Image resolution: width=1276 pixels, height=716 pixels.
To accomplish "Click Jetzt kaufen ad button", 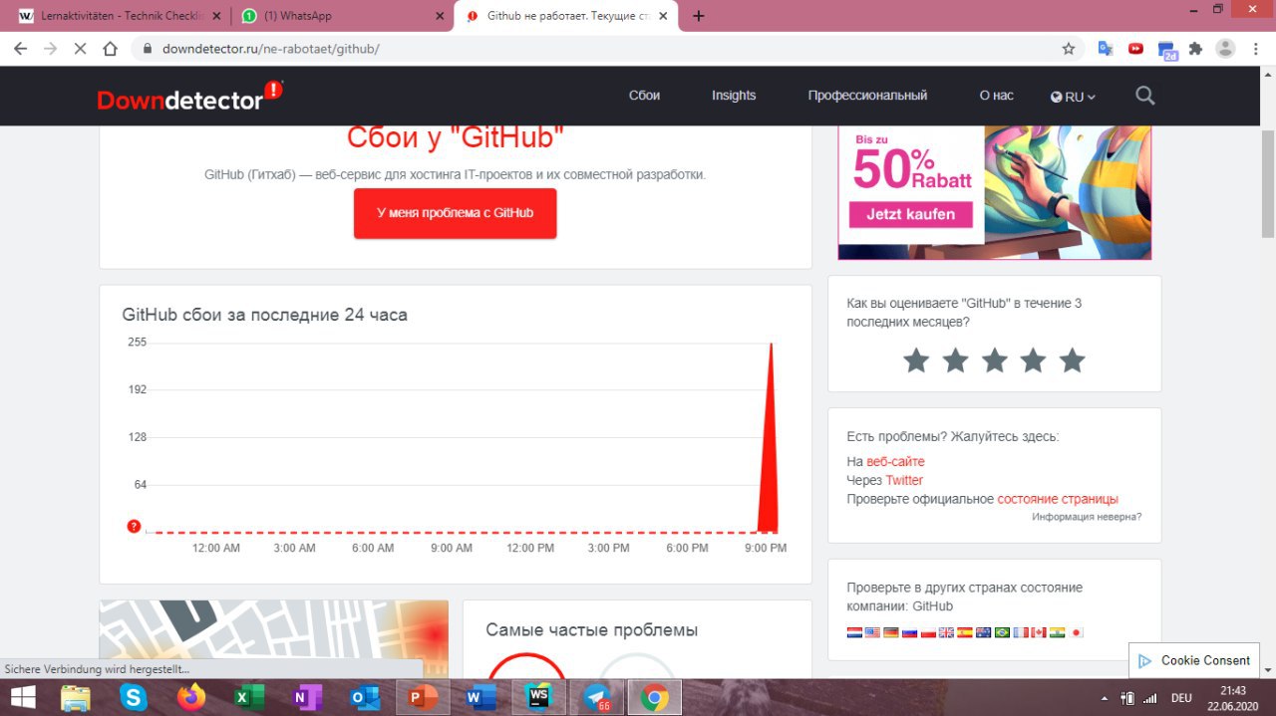I will coord(910,214).
